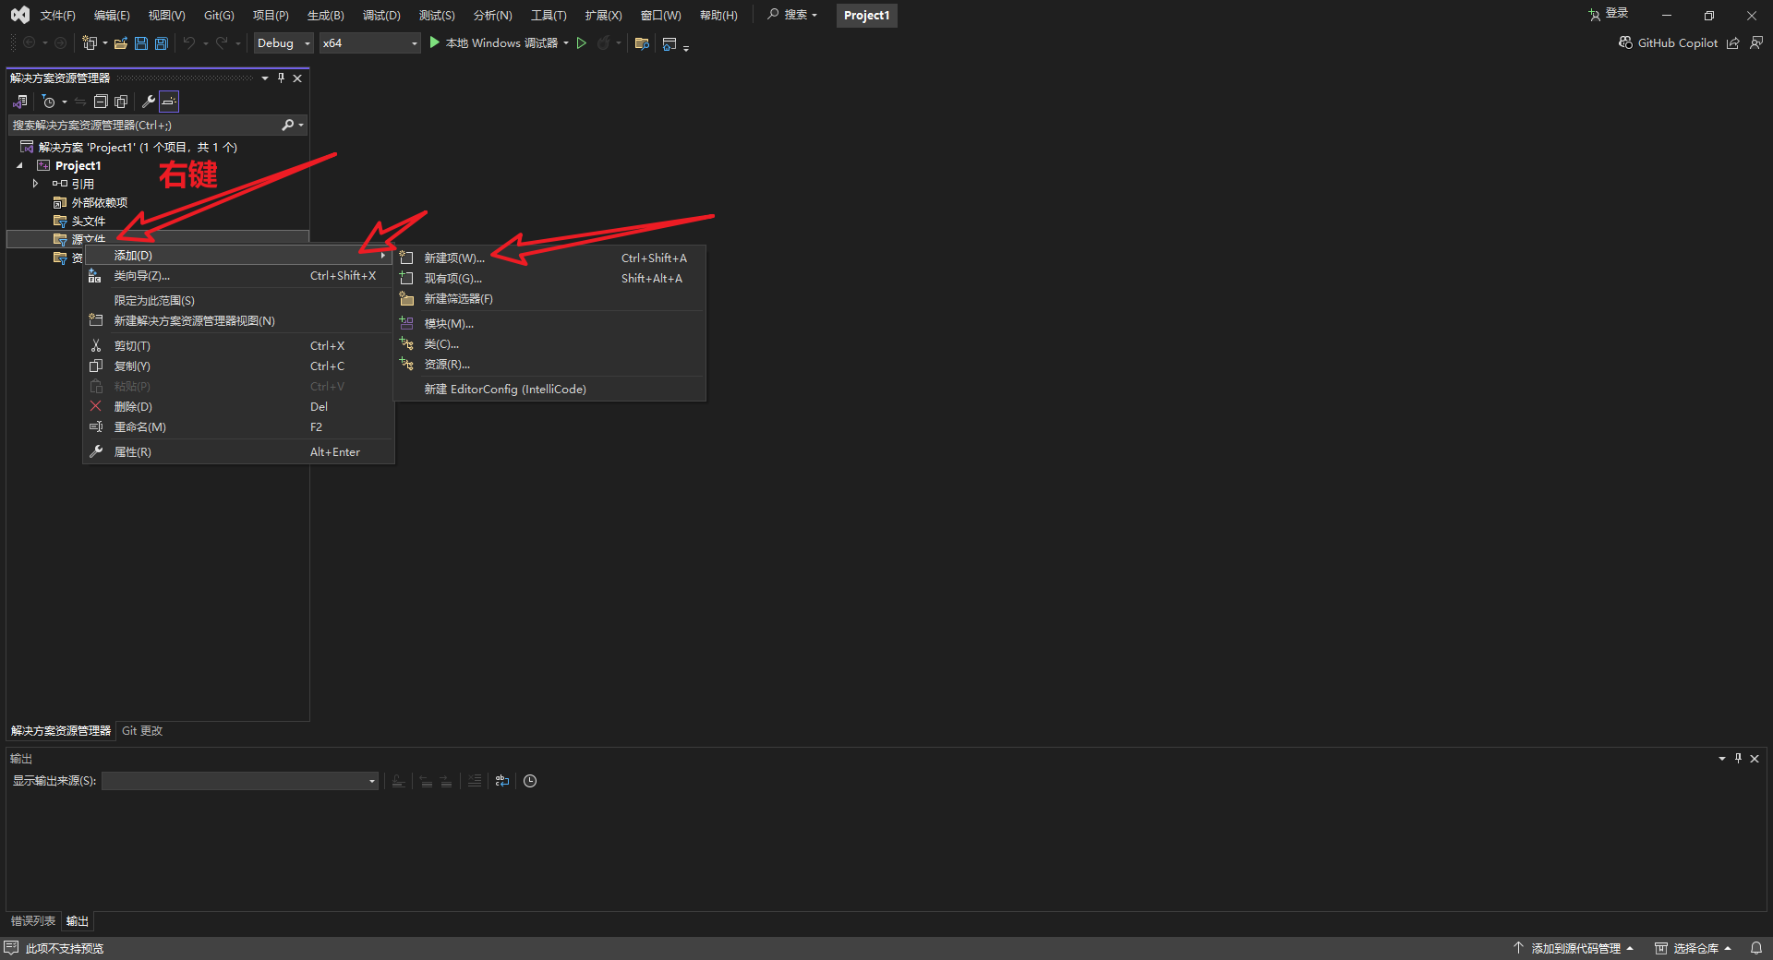Click the notifications bell in status bar
Viewport: 1773px width, 960px height.
click(x=1756, y=948)
